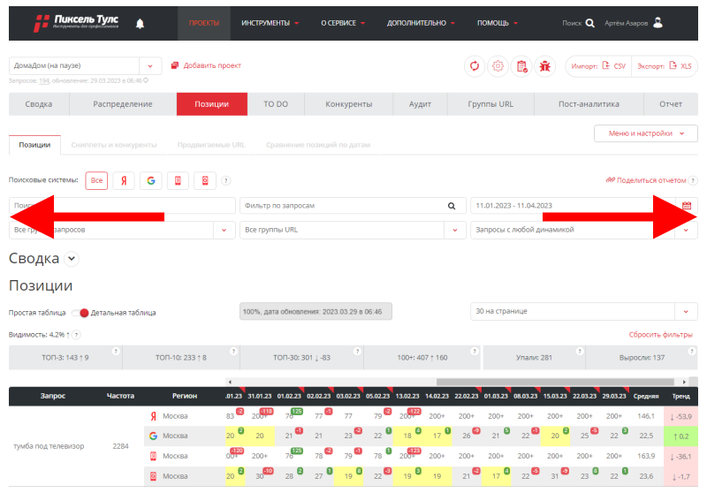707x493 pixels.
Task: Switch to Распределение tab
Action: 123,104
